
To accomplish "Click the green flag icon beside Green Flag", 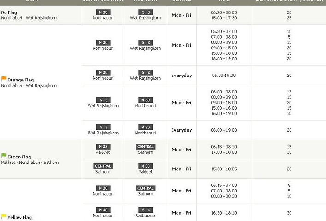I will [4, 156].
